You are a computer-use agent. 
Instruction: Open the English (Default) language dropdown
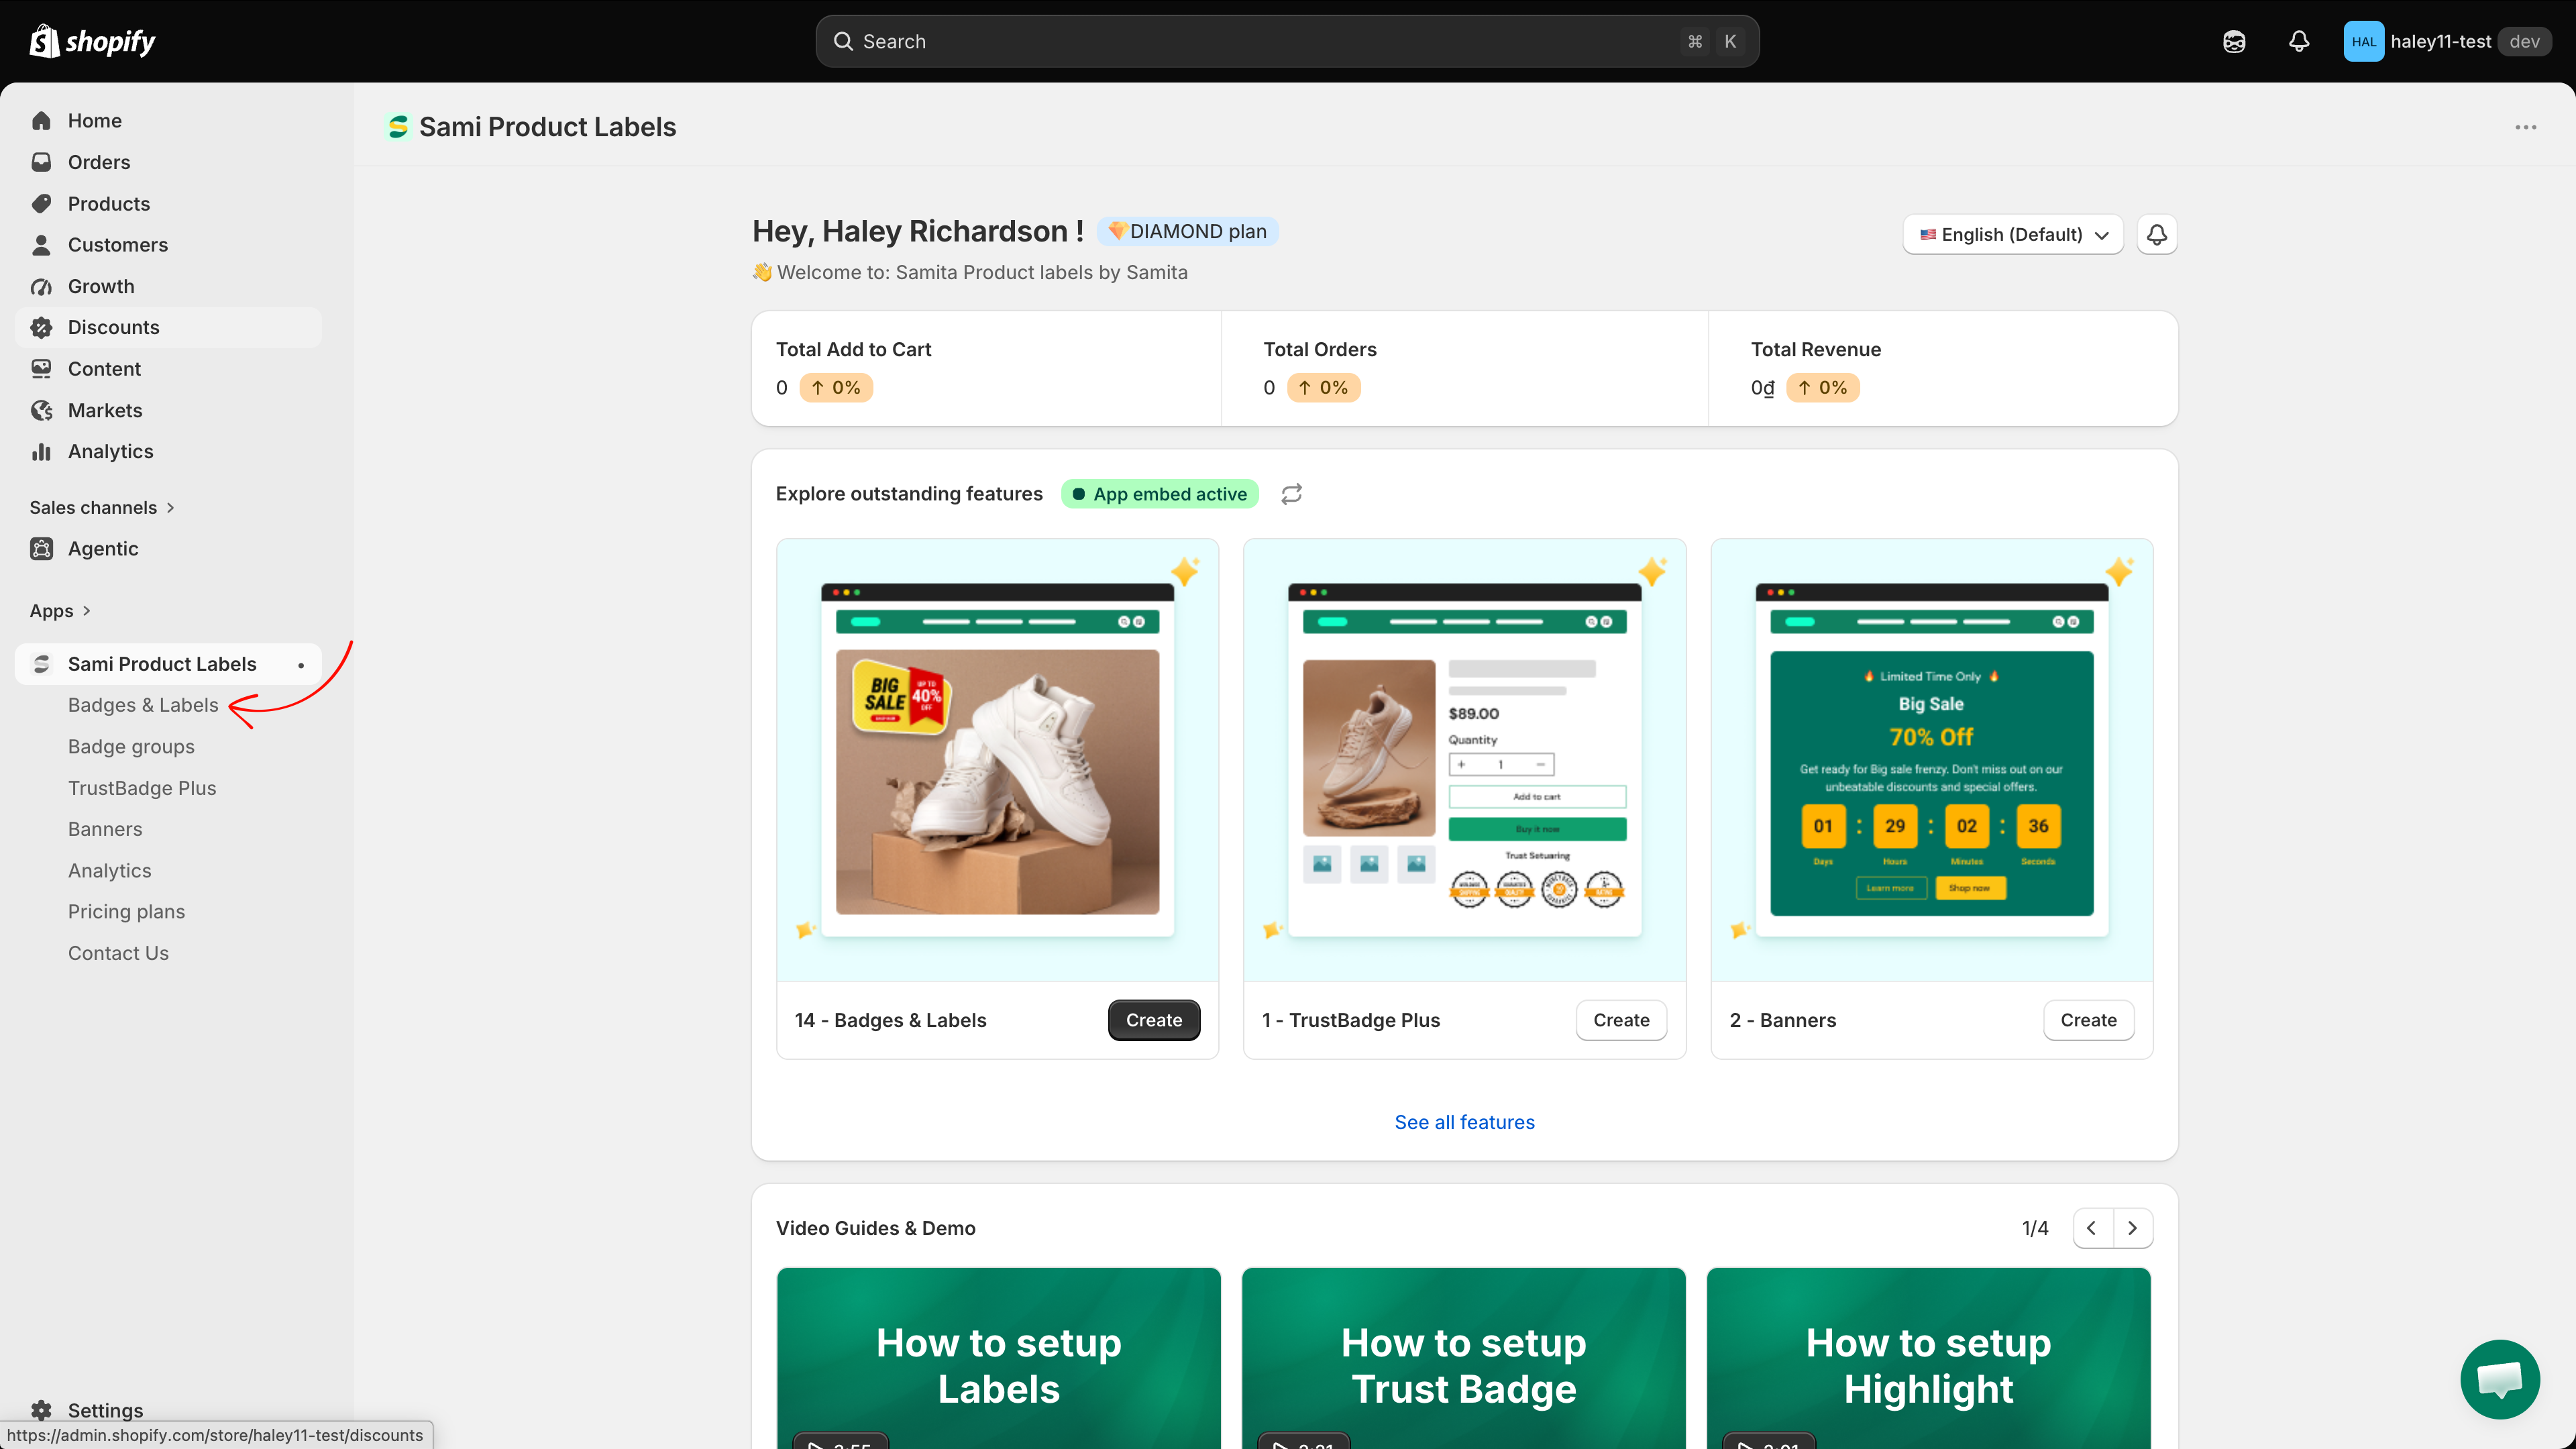2013,234
